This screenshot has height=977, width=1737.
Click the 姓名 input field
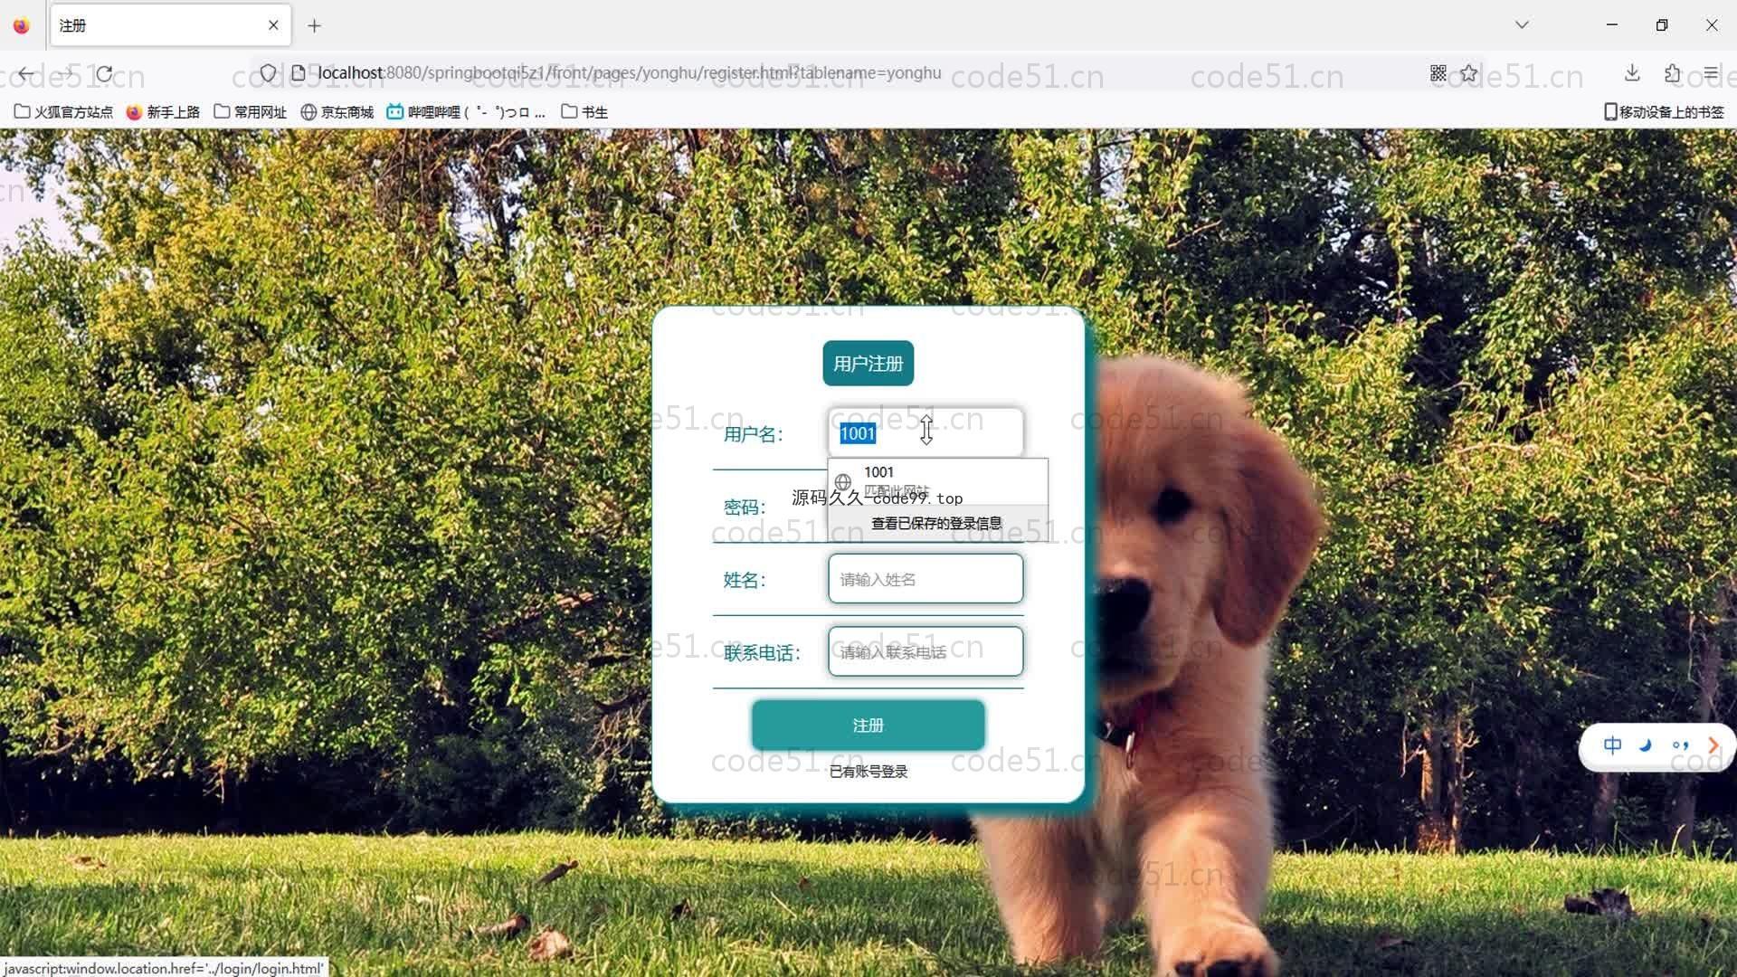pyautogui.click(x=925, y=579)
